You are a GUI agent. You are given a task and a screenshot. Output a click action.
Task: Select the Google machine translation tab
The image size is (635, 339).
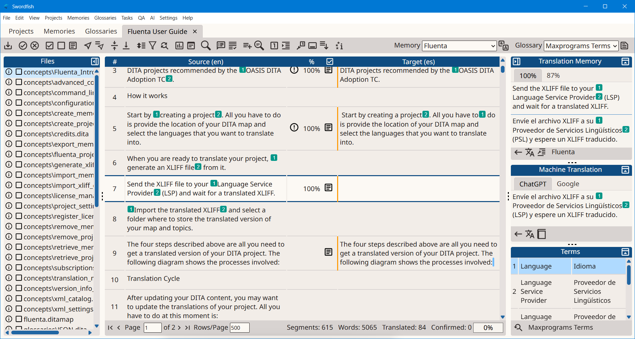coord(568,184)
